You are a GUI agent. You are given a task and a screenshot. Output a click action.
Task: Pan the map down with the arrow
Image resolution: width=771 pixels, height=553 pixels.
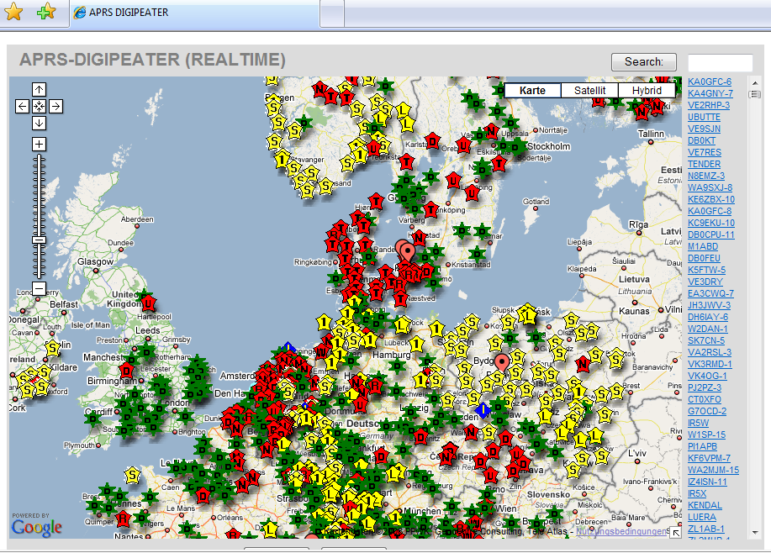[40, 123]
